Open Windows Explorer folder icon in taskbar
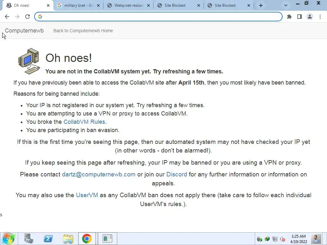The width and height of the screenshot is (327, 245). [68, 239]
